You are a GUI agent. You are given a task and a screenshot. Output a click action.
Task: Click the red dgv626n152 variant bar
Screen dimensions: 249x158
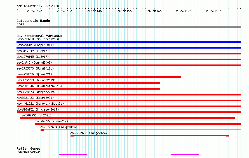coord(129,112)
